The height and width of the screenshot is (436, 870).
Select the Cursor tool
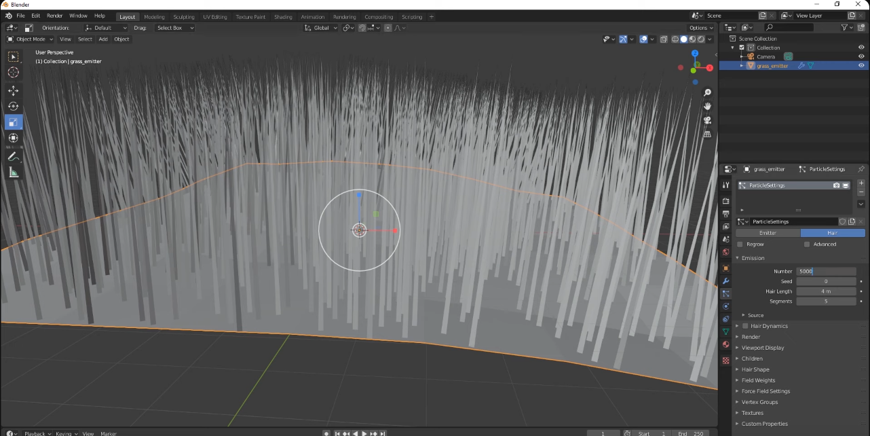coord(14,72)
